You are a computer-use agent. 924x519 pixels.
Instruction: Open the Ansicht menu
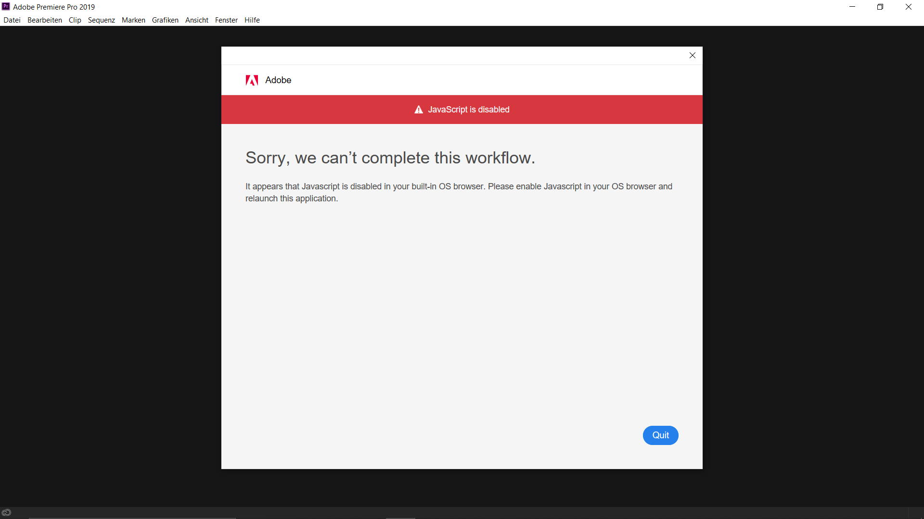196,20
